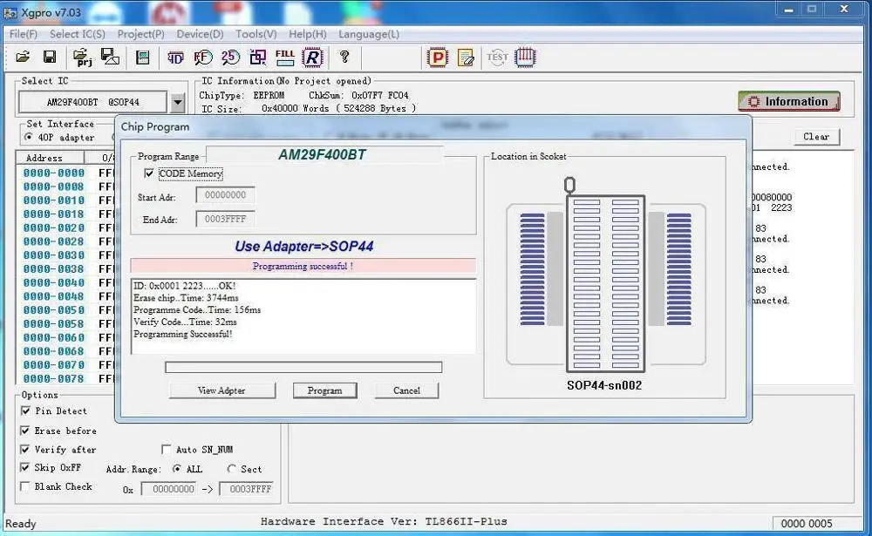
Task: Click Cancel in Chip Program dialog
Action: pyautogui.click(x=406, y=390)
